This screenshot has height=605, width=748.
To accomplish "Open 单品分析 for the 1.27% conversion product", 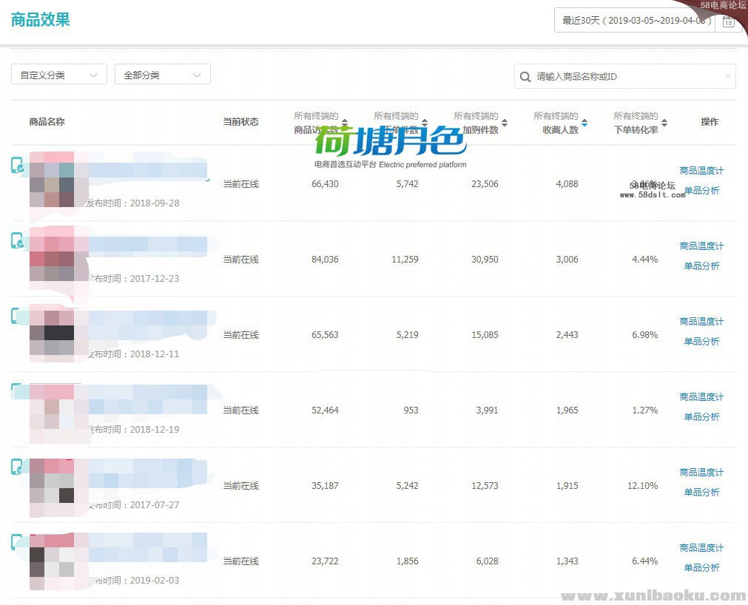I will click(x=701, y=417).
